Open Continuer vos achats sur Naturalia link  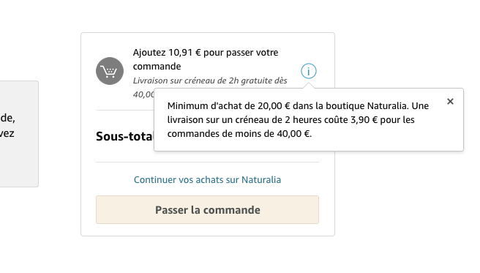click(x=207, y=179)
